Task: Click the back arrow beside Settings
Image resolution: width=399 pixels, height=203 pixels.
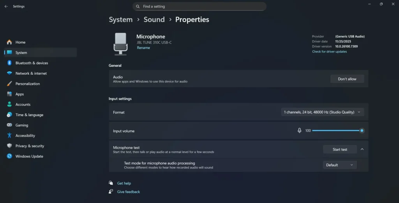Action: pos(6,6)
